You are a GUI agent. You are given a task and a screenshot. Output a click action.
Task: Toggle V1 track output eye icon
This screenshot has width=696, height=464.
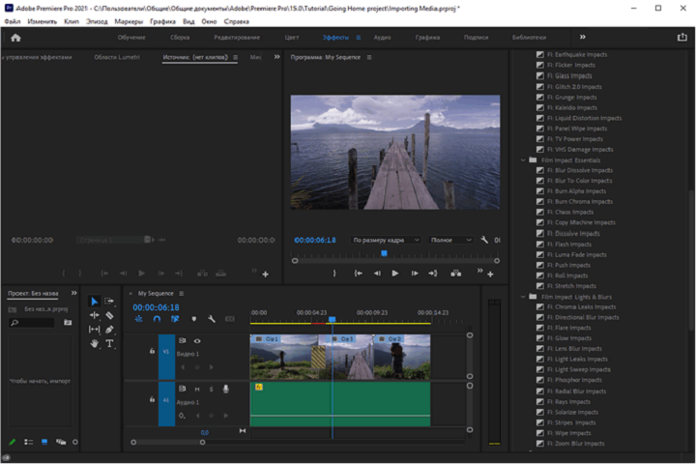(197, 341)
